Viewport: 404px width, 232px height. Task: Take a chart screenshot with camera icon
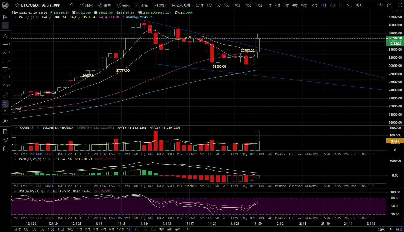click(x=390, y=5)
